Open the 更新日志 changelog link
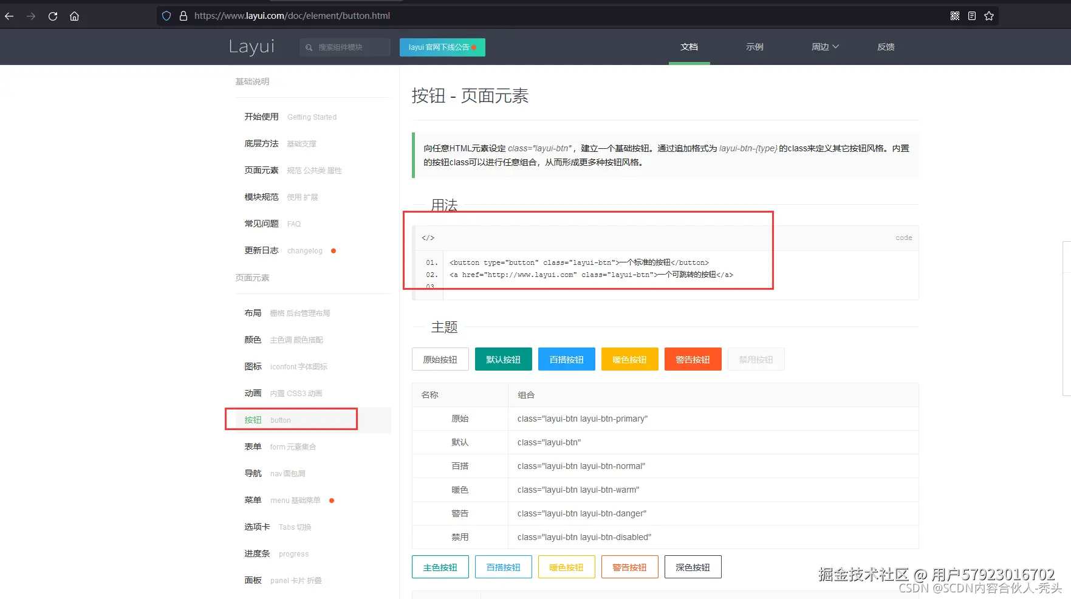The height and width of the screenshot is (599, 1071). click(261, 250)
